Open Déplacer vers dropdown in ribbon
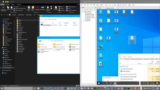Viewport: 160px width, 90px height. pyautogui.click(x=29, y=8)
